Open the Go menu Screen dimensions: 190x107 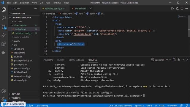41,3
